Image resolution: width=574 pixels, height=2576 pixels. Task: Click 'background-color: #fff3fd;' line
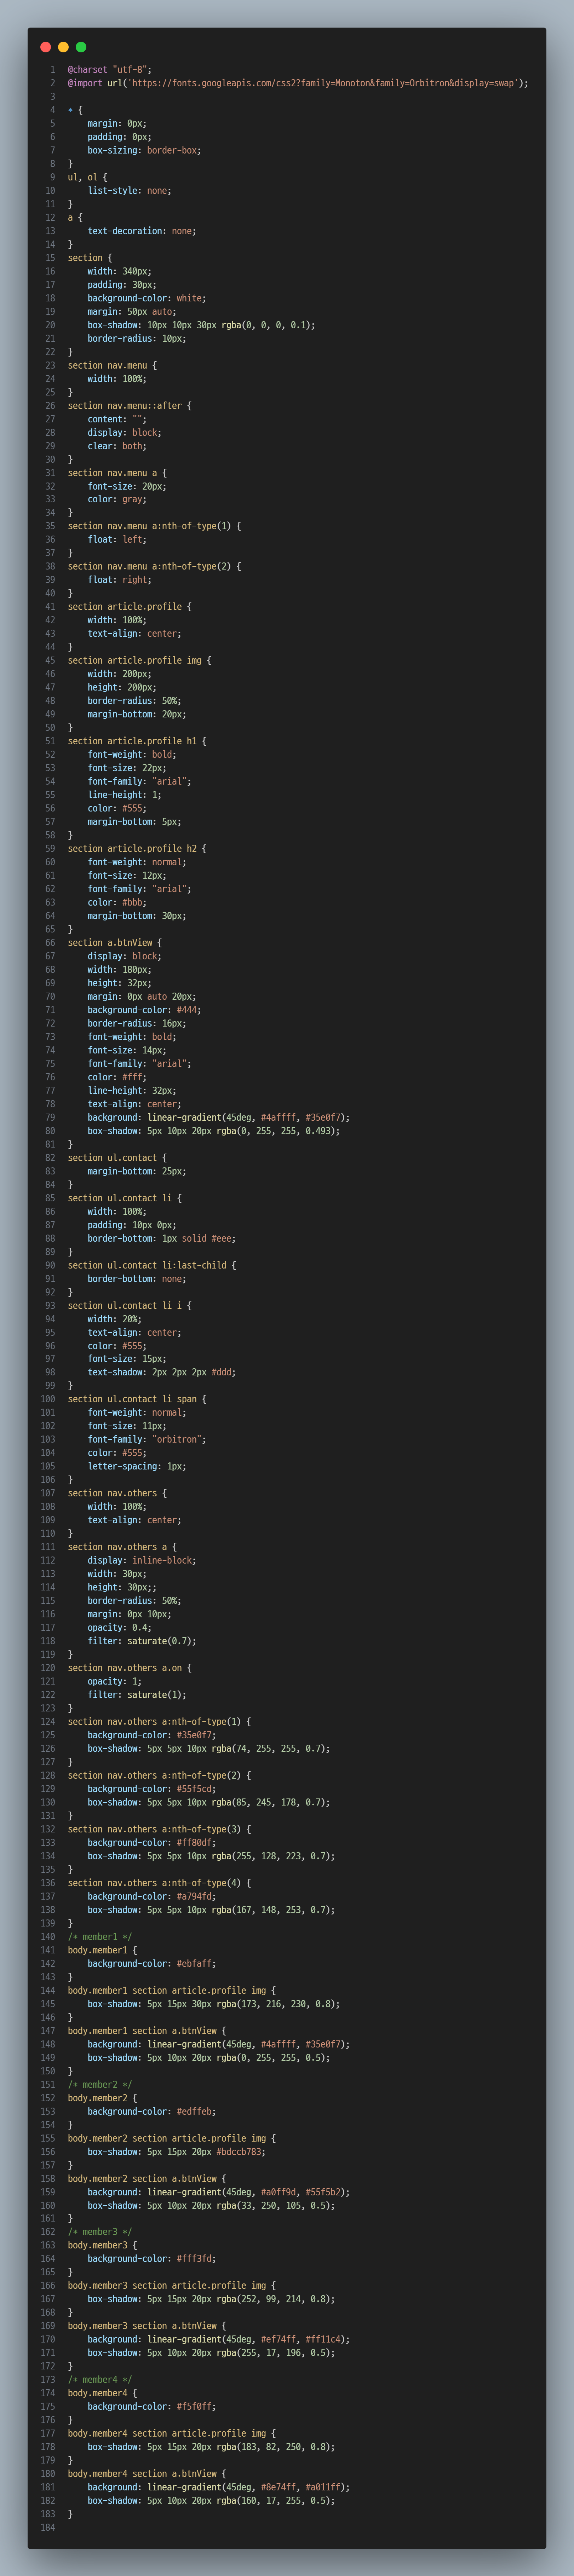(x=152, y=2259)
